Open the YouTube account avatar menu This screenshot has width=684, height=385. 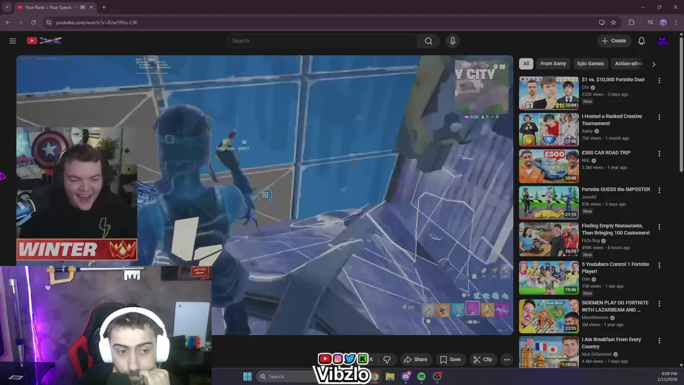pos(662,41)
